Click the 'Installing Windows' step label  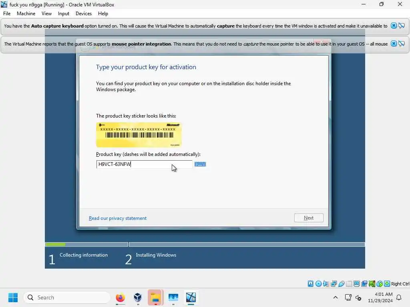(156, 255)
